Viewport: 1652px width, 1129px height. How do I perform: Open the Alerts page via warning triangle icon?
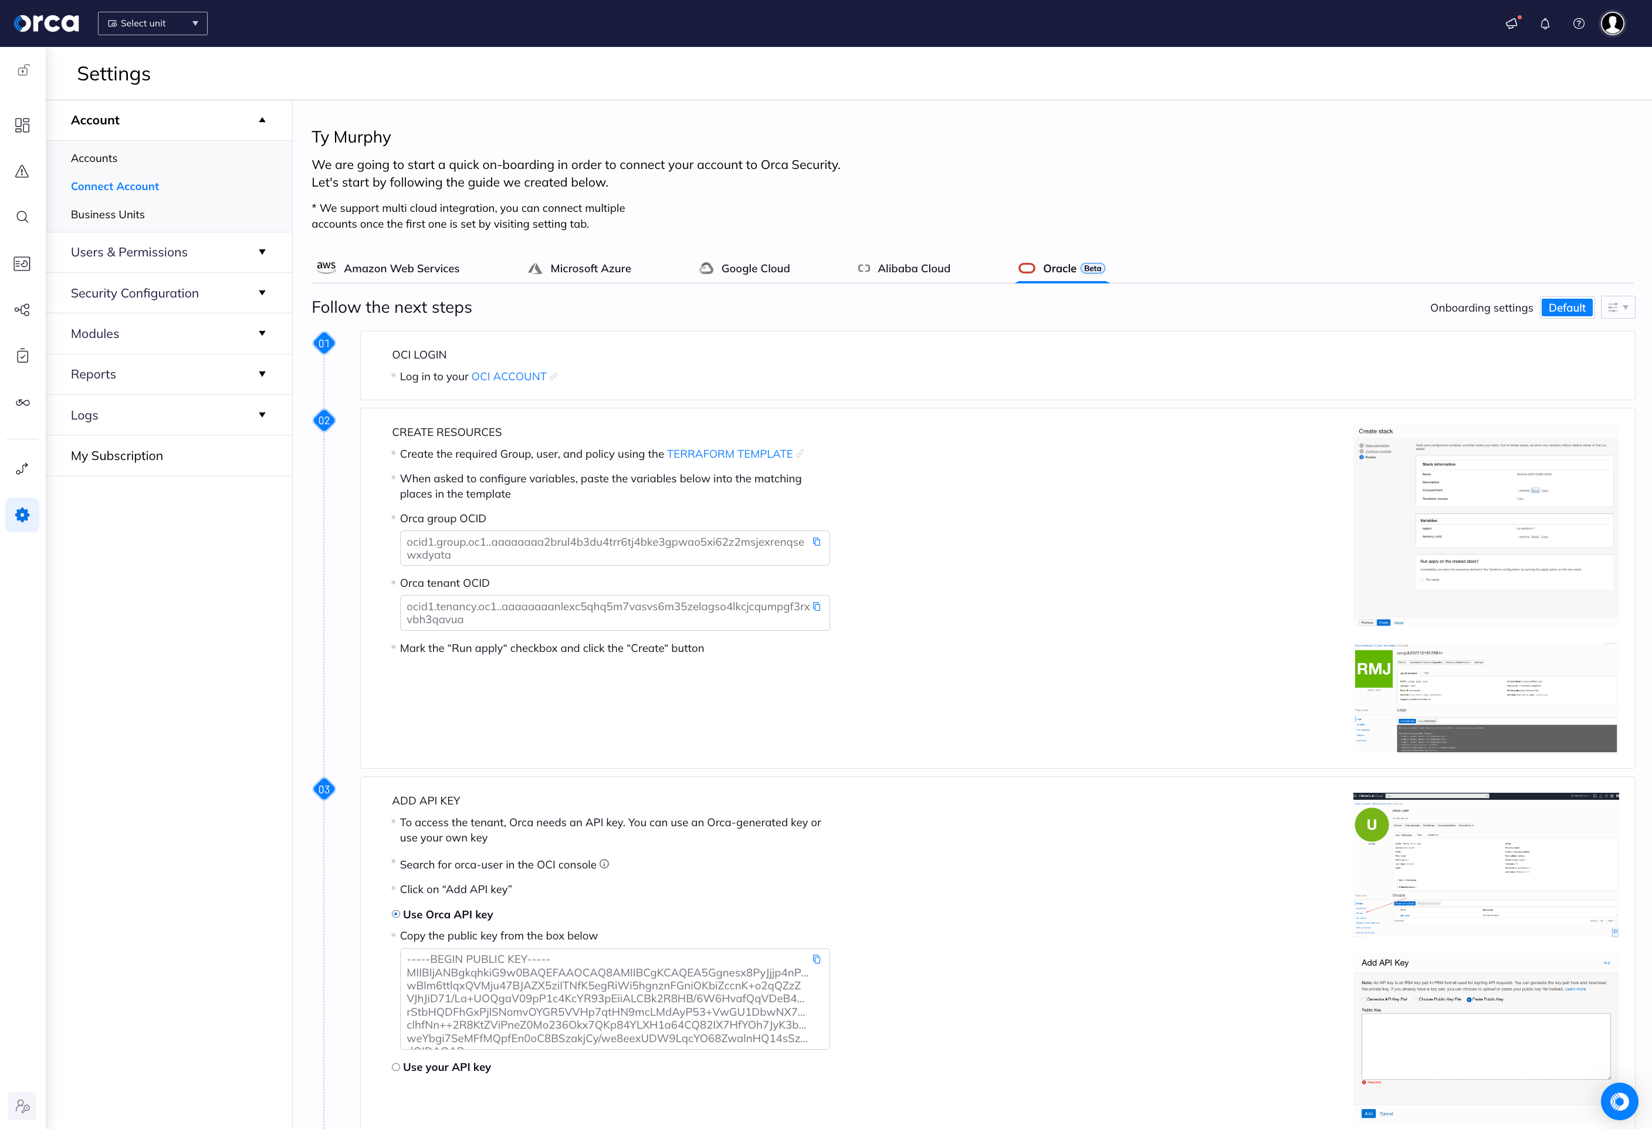point(22,171)
